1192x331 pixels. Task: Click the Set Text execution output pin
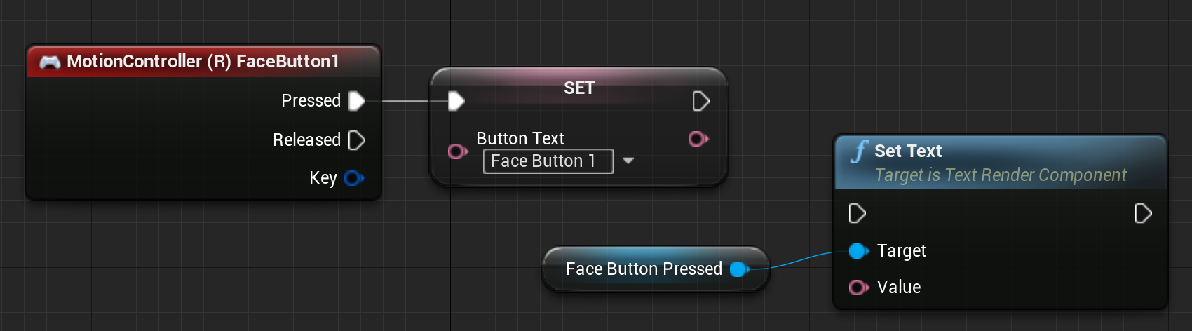click(x=1143, y=213)
